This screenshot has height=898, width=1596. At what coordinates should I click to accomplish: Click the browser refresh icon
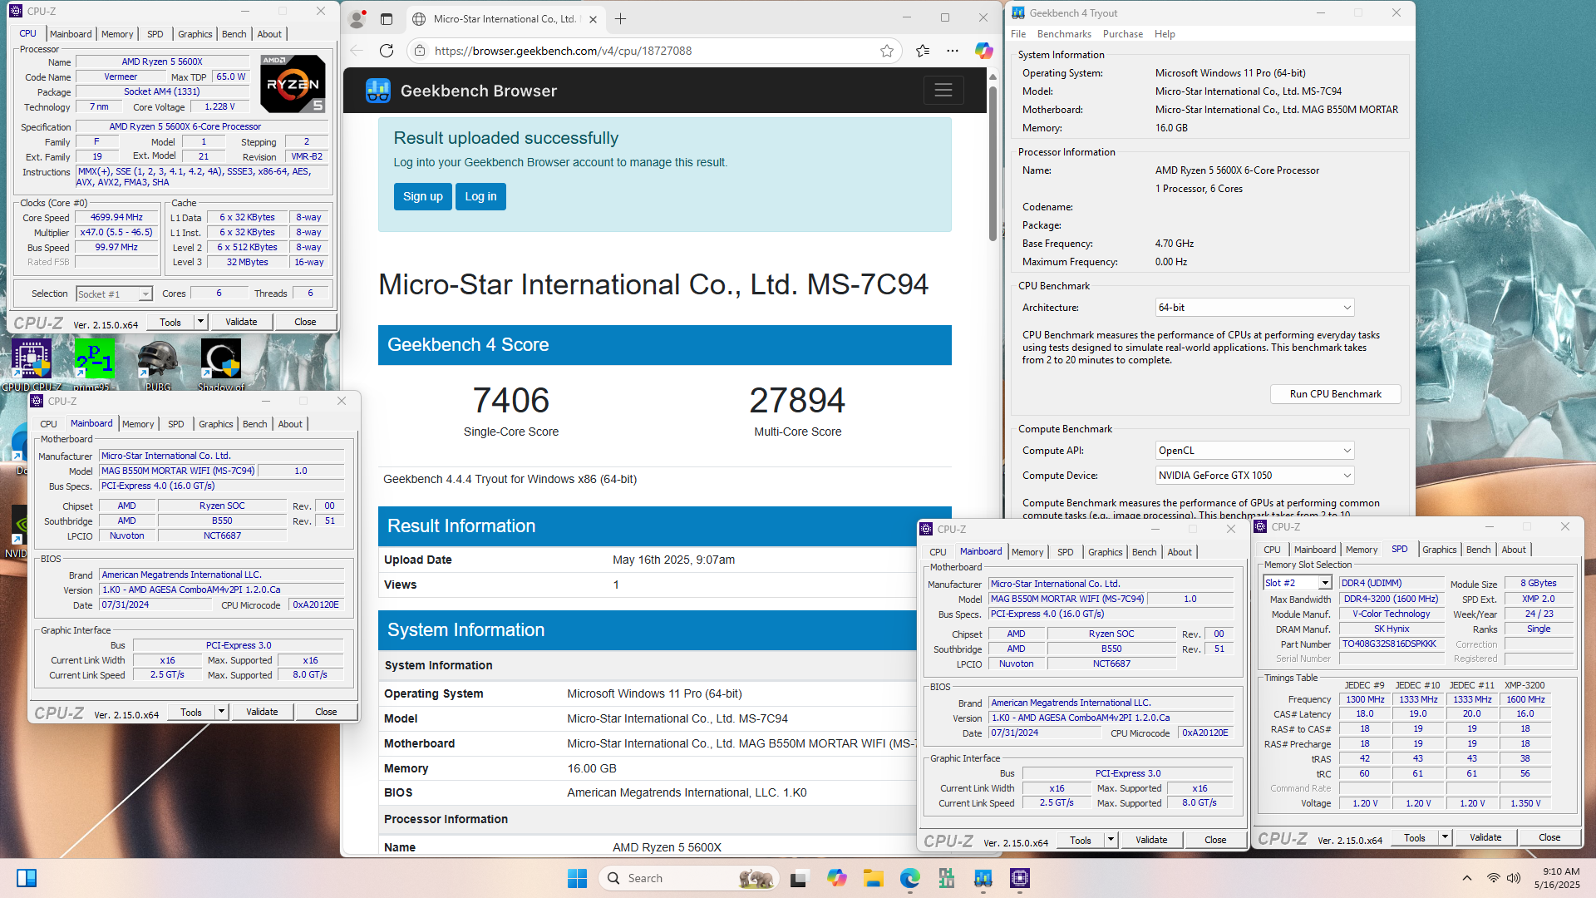coord(387,51)
